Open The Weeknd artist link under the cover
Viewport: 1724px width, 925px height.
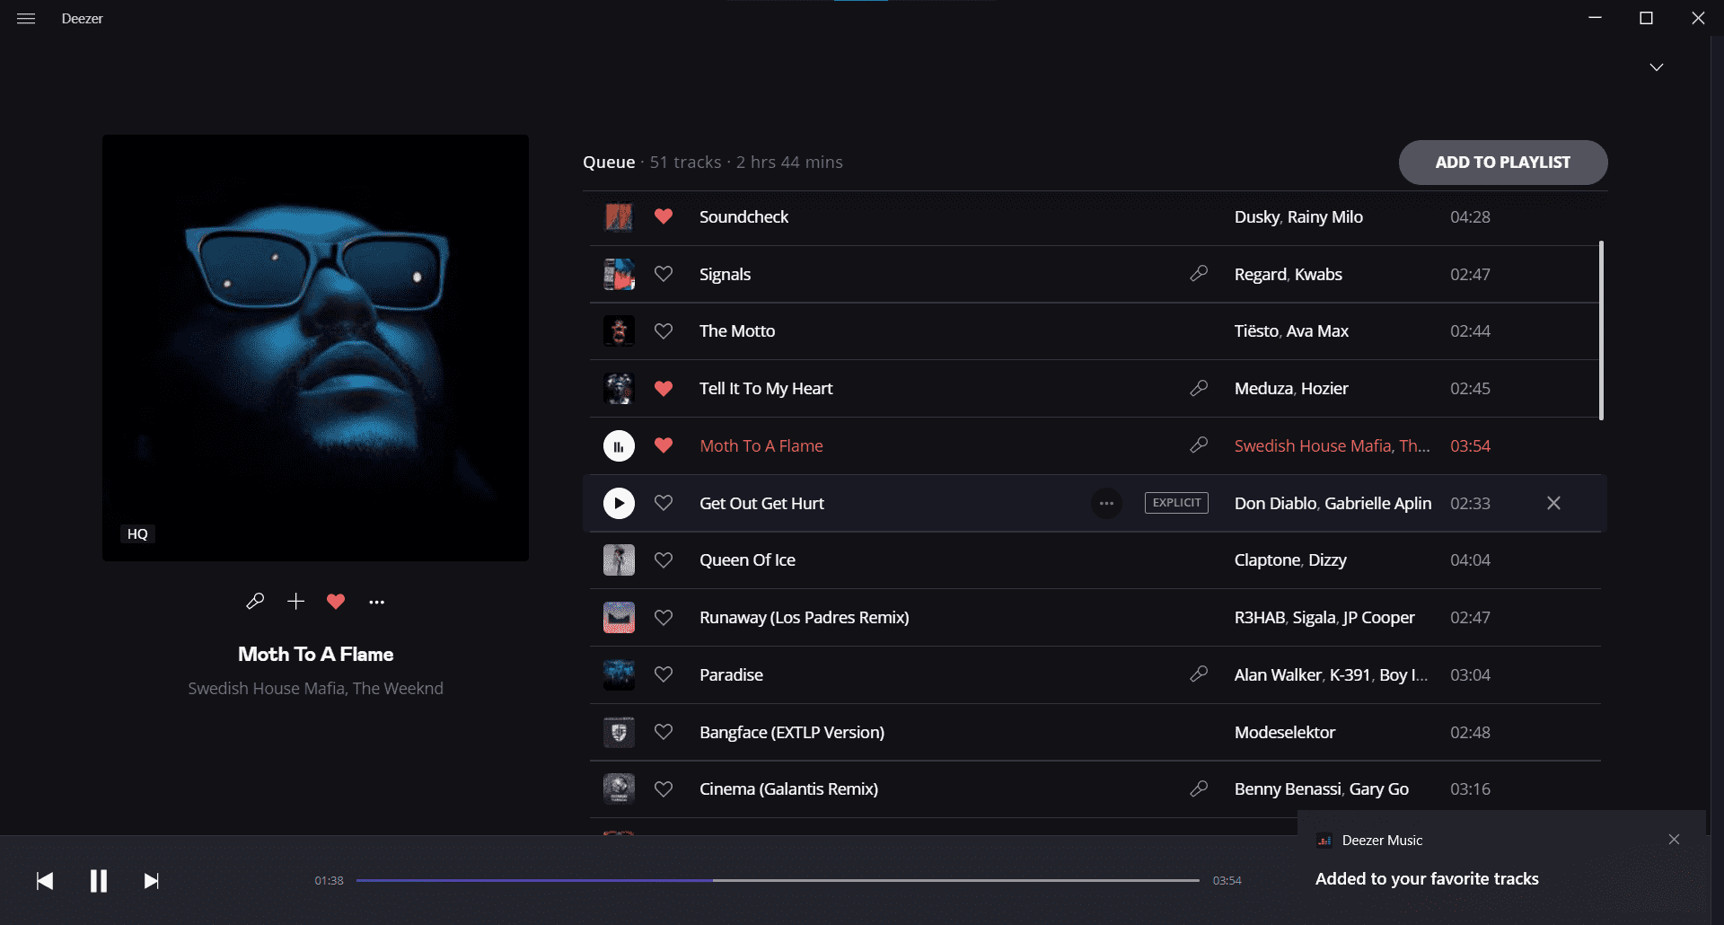click(x=398, y=689)
